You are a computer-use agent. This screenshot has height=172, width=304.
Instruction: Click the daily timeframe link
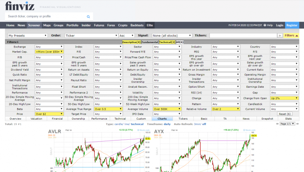click(167, 124)
